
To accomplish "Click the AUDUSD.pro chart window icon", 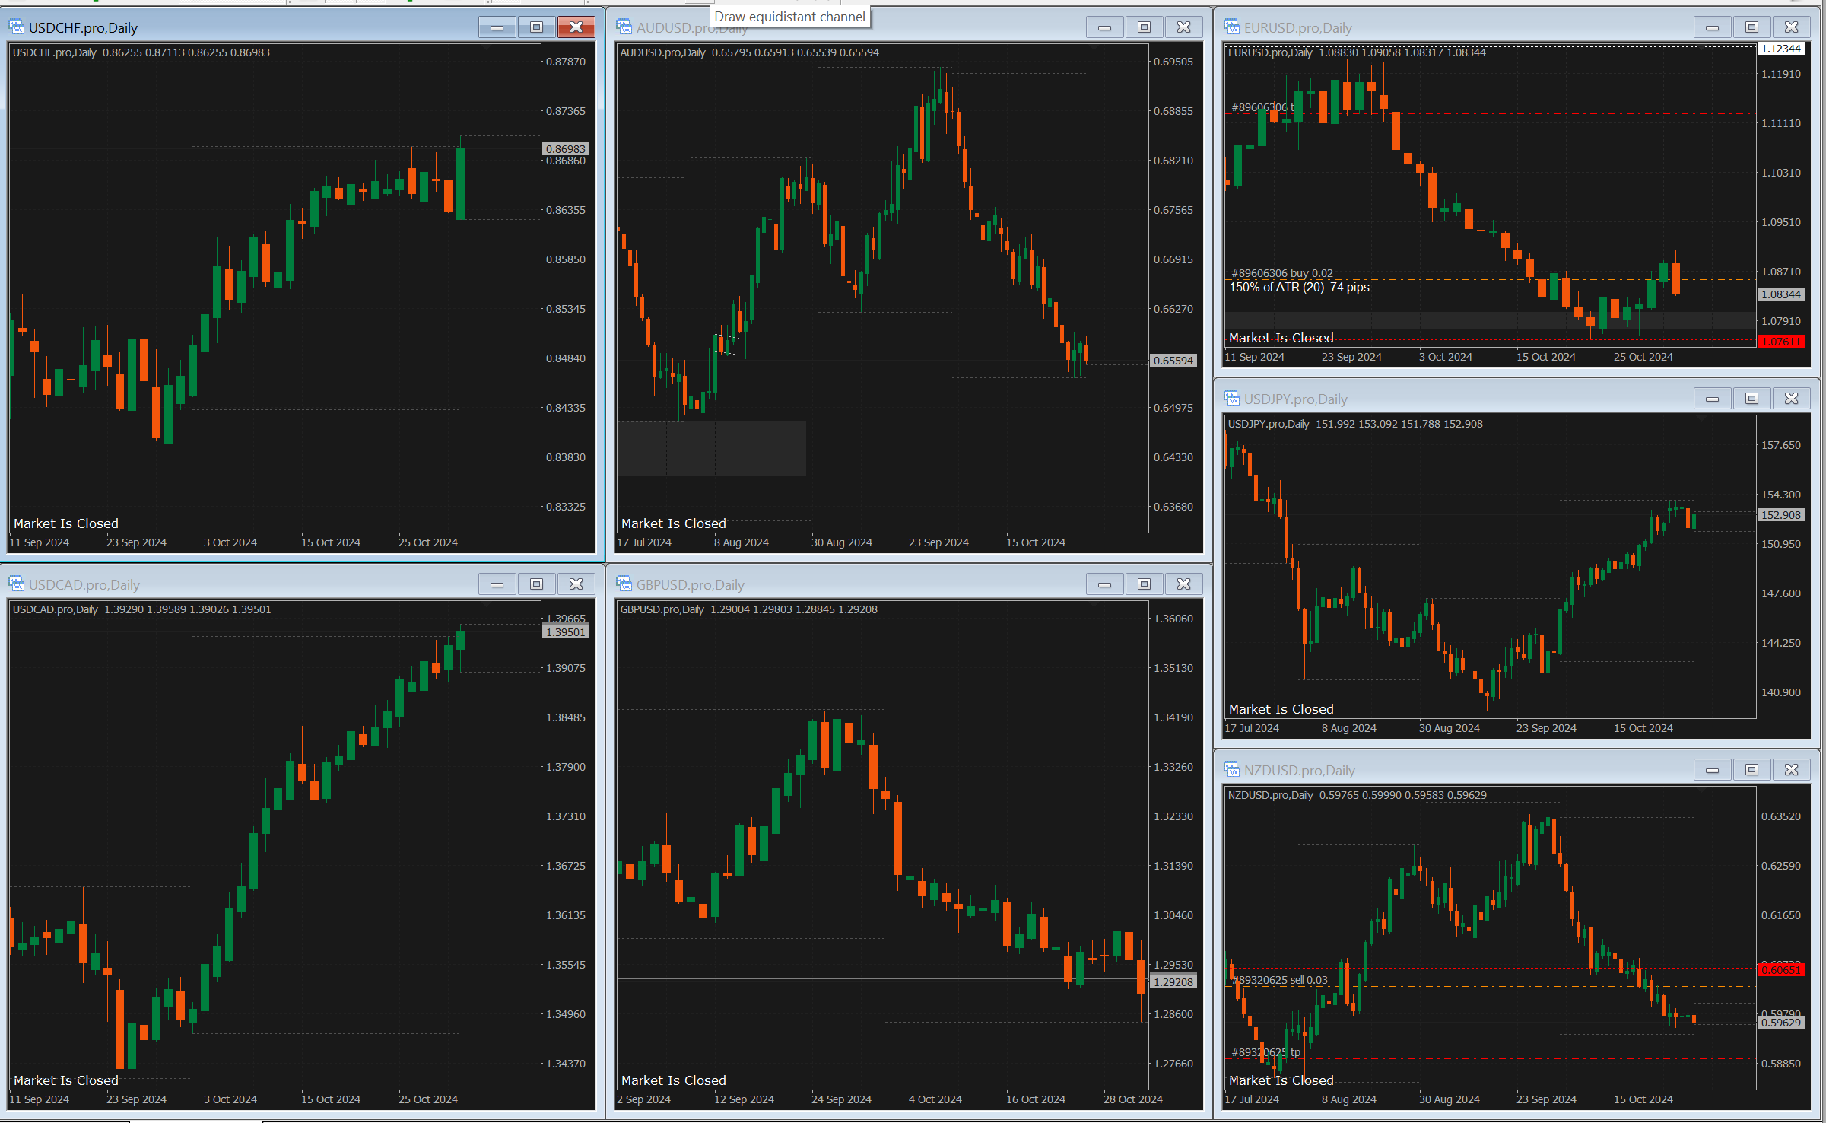I will [624, 27].
